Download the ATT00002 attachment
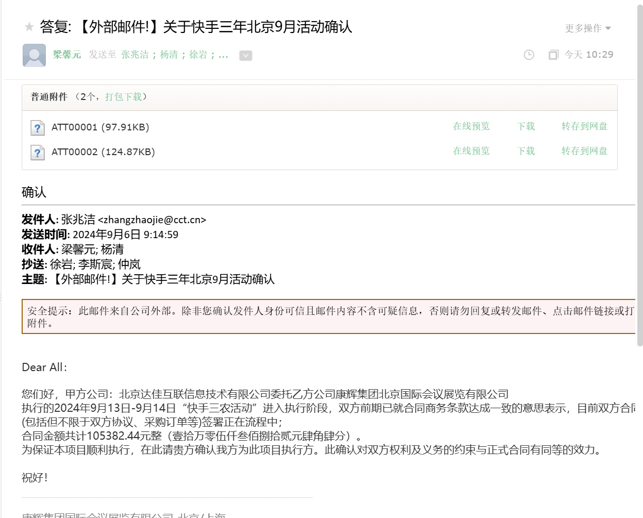Viewport: 643px width, 518px height. click(x=526, y=151)
